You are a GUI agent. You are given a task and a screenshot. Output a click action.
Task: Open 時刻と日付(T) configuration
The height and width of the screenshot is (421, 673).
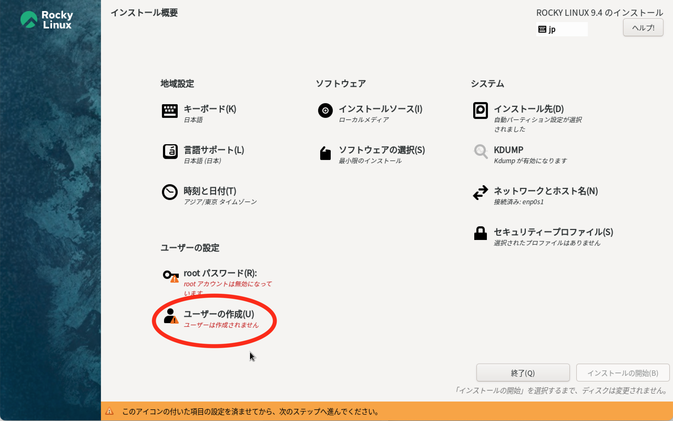(210, 191)
